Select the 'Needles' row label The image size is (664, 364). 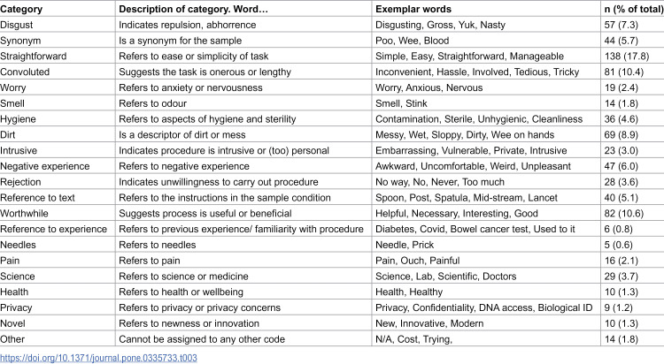click(18, 245)
